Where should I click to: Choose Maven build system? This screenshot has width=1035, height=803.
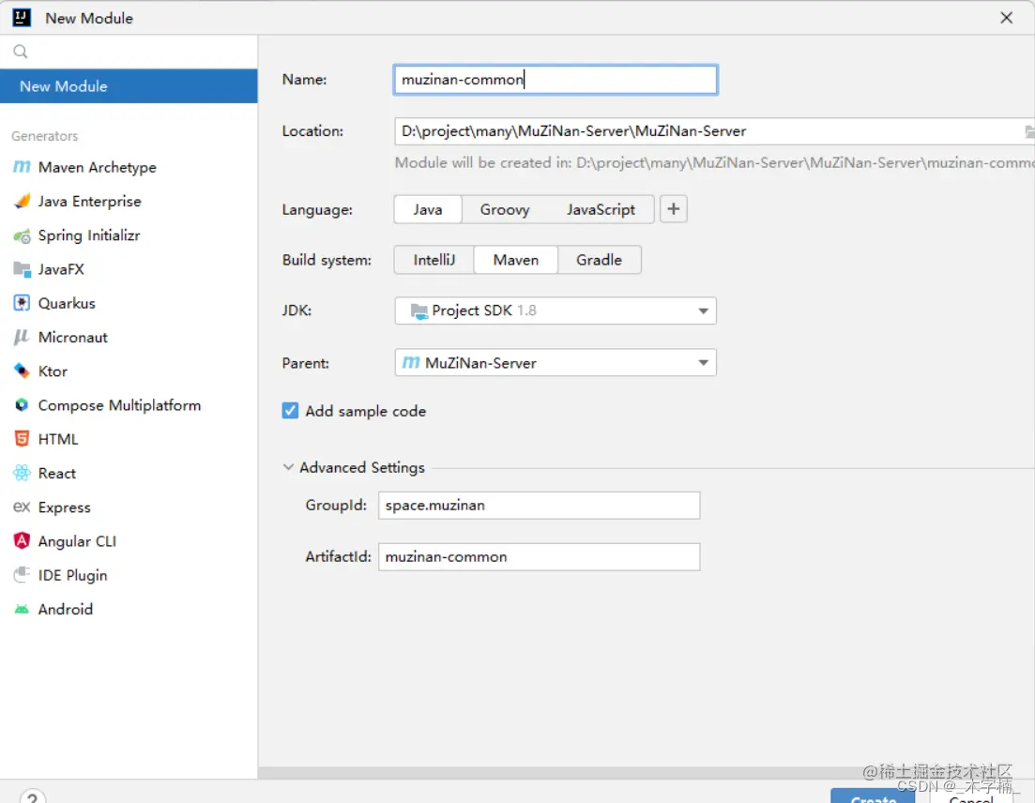(516, 260)
